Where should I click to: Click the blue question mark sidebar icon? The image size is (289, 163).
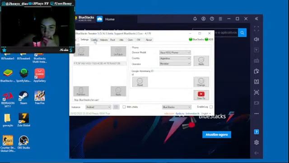256,132
